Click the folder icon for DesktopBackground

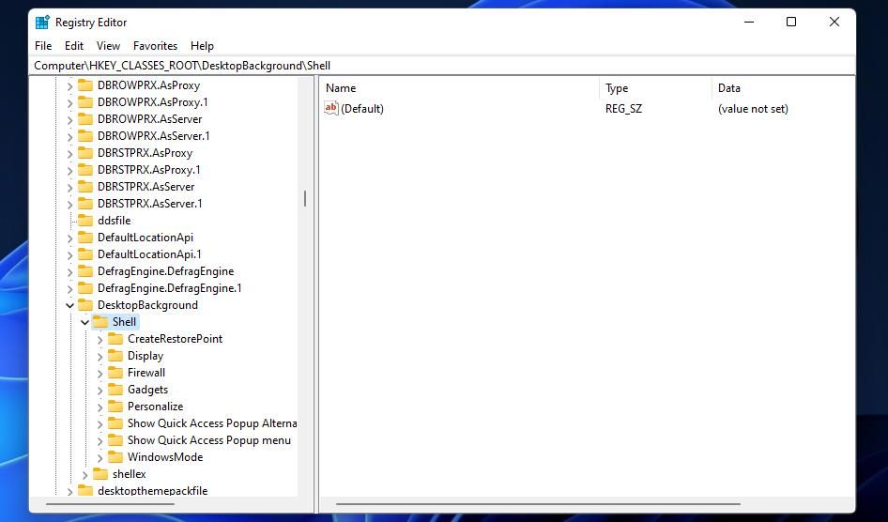(x=84, y=304)
